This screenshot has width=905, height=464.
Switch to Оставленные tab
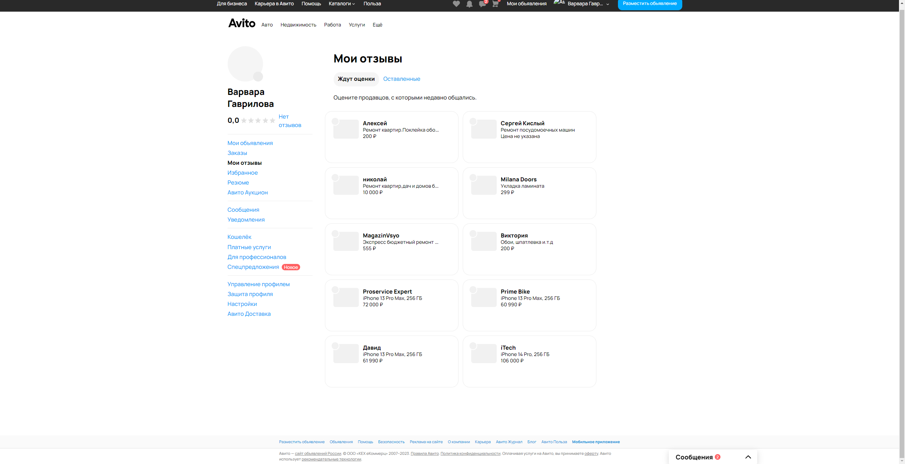[402, 79]
